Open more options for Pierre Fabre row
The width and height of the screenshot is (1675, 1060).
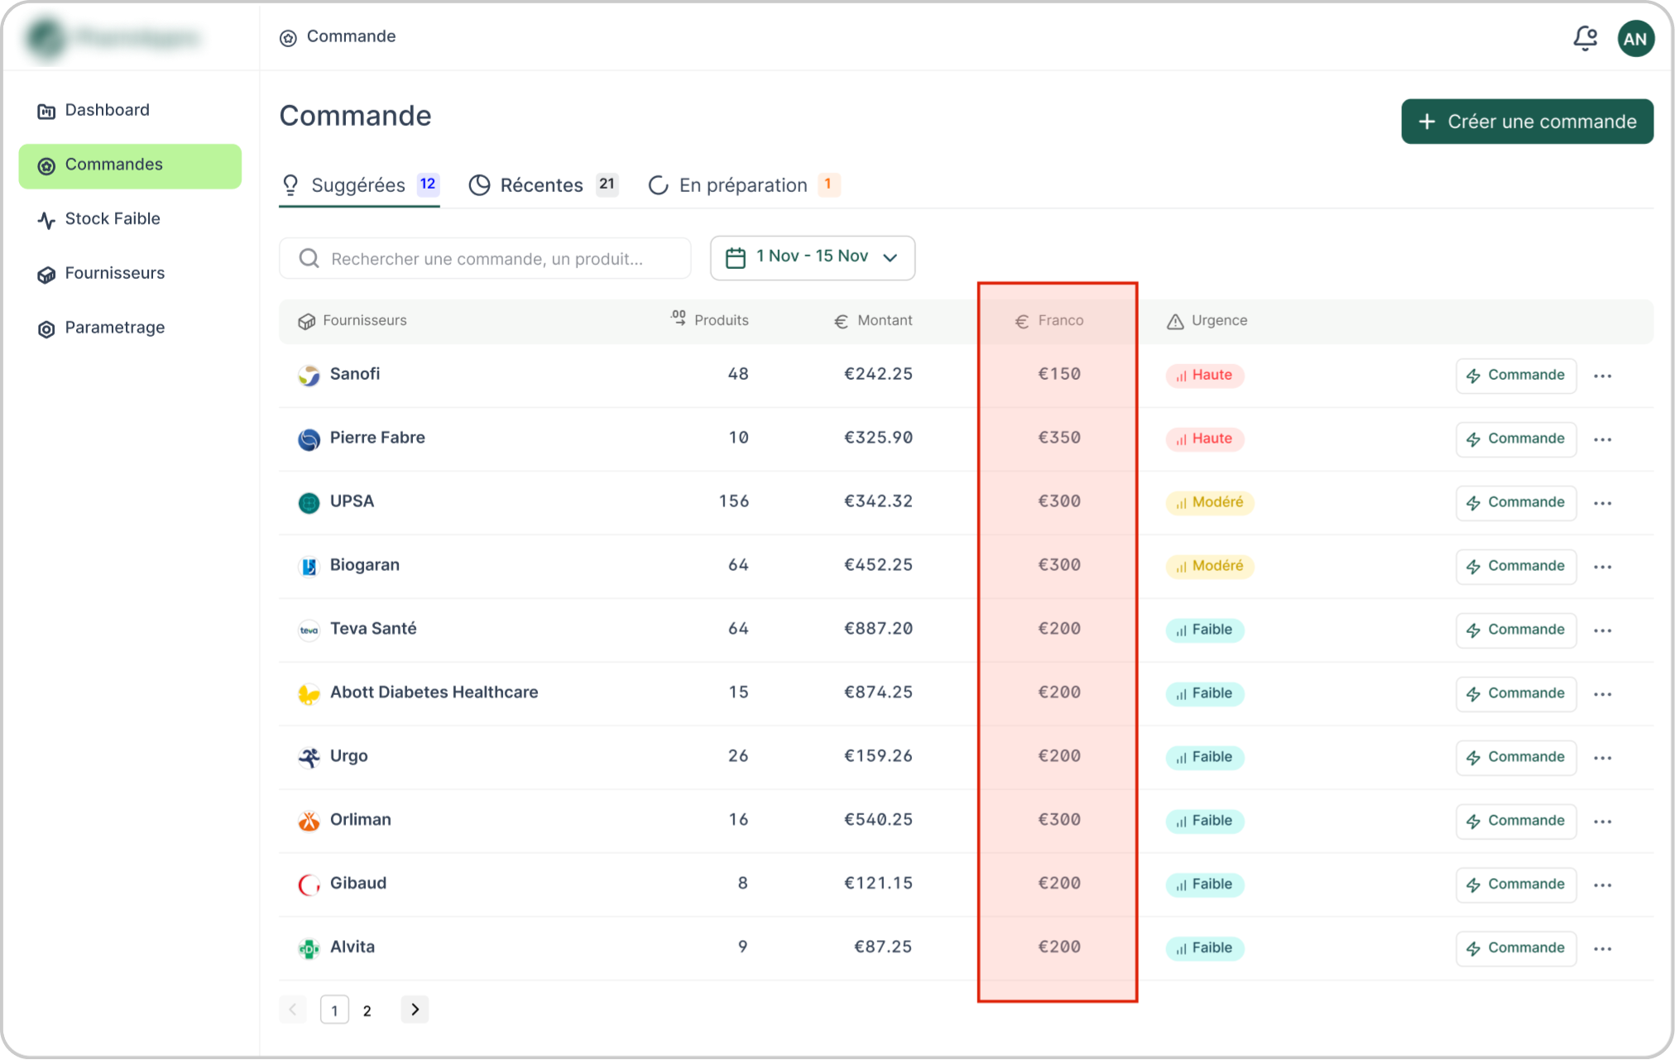(x=1602, y=439)
